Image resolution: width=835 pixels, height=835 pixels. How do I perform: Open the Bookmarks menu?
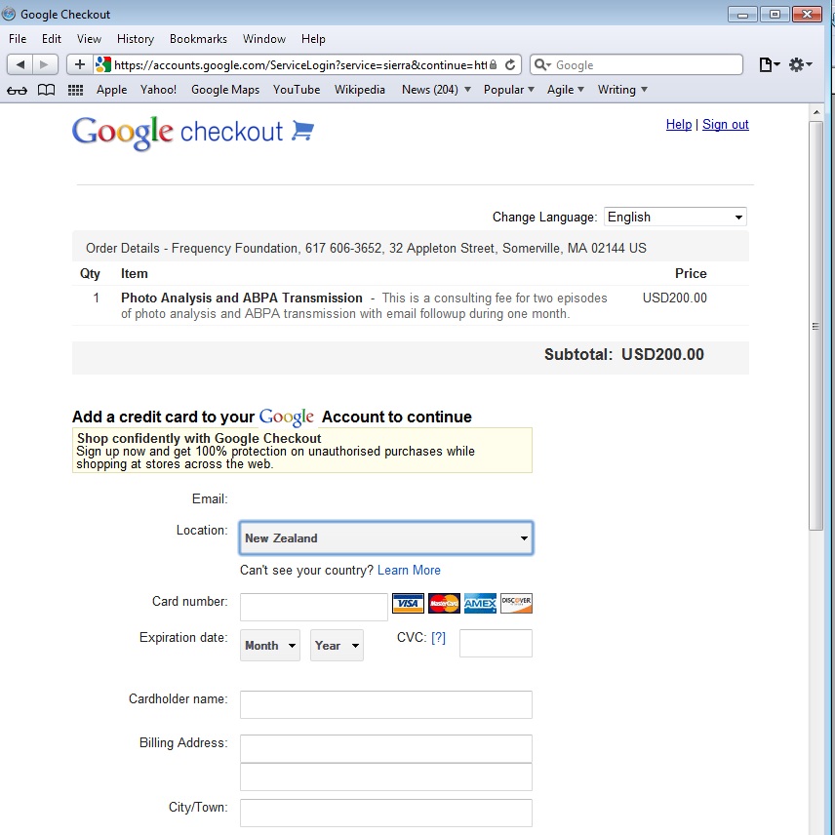198,39
